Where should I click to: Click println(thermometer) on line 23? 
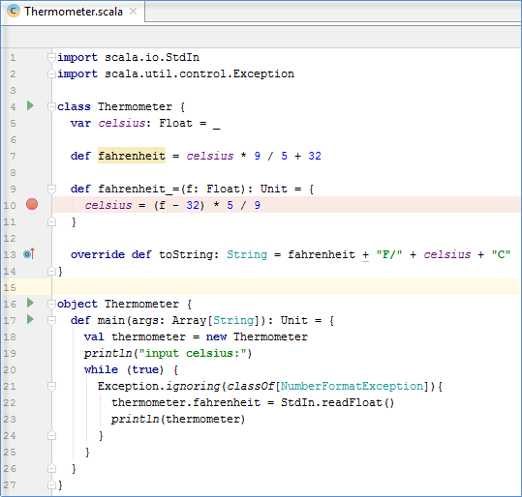[178, 419]
